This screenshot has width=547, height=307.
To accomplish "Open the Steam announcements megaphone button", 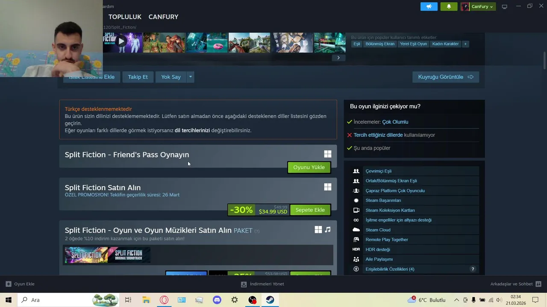I will point(429,6).
